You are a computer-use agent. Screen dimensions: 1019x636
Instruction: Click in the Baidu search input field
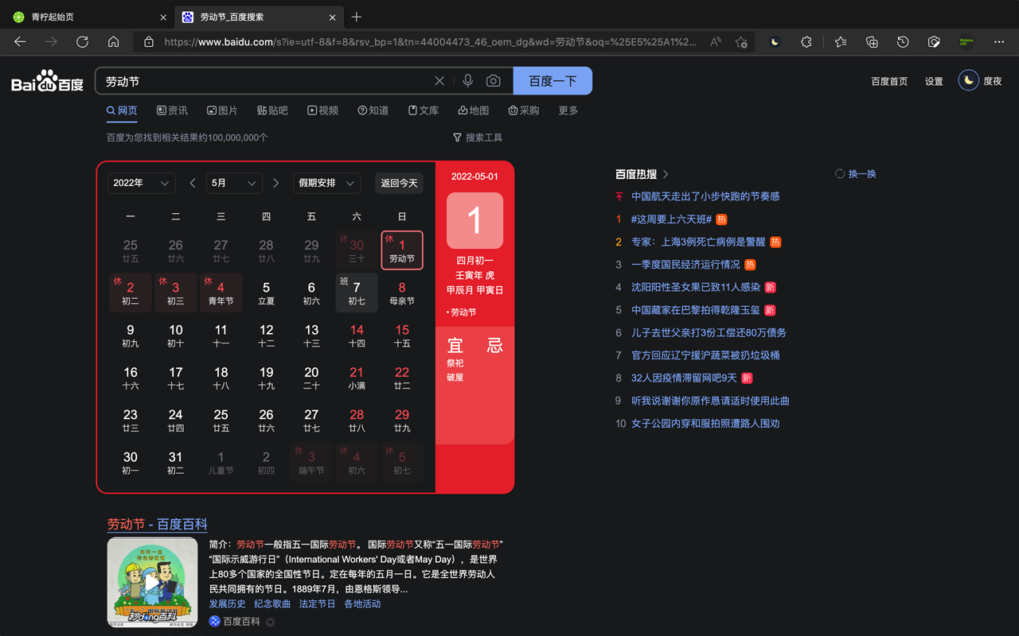pos(267,81)
